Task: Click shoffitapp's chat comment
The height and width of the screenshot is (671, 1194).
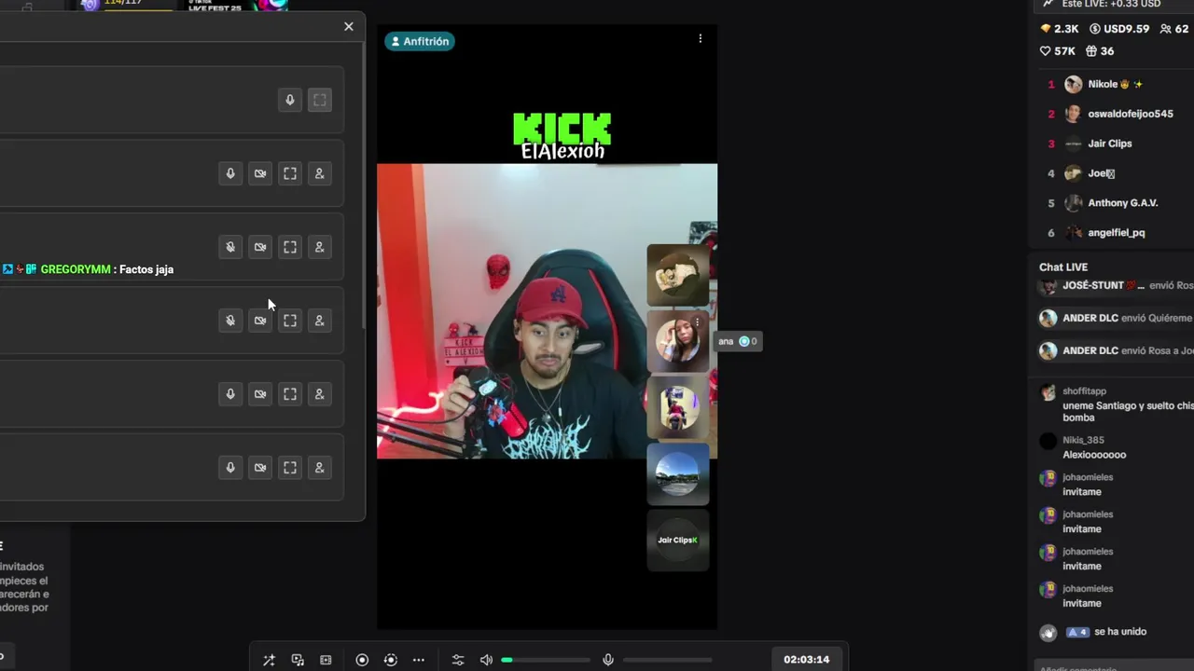Action: 1117,404
